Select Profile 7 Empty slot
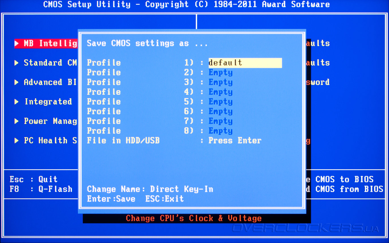This screenshot has width=389, height=243. tap(221, 121)
